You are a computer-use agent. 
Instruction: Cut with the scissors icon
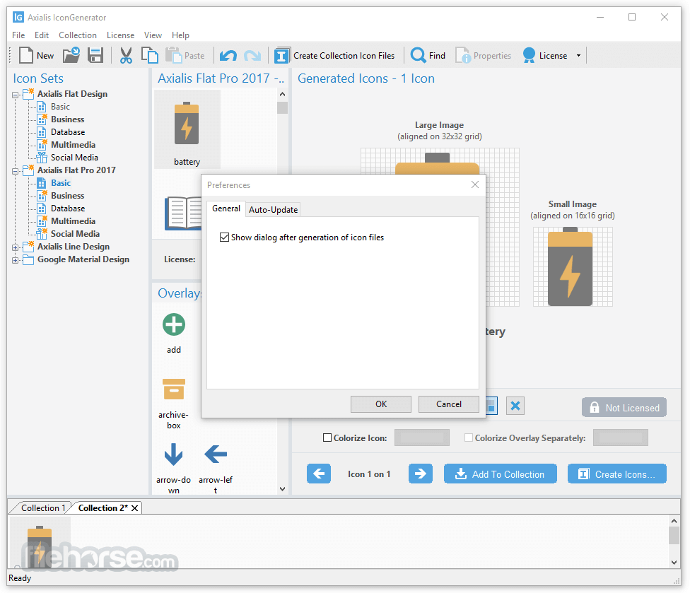tap(126, 55)
